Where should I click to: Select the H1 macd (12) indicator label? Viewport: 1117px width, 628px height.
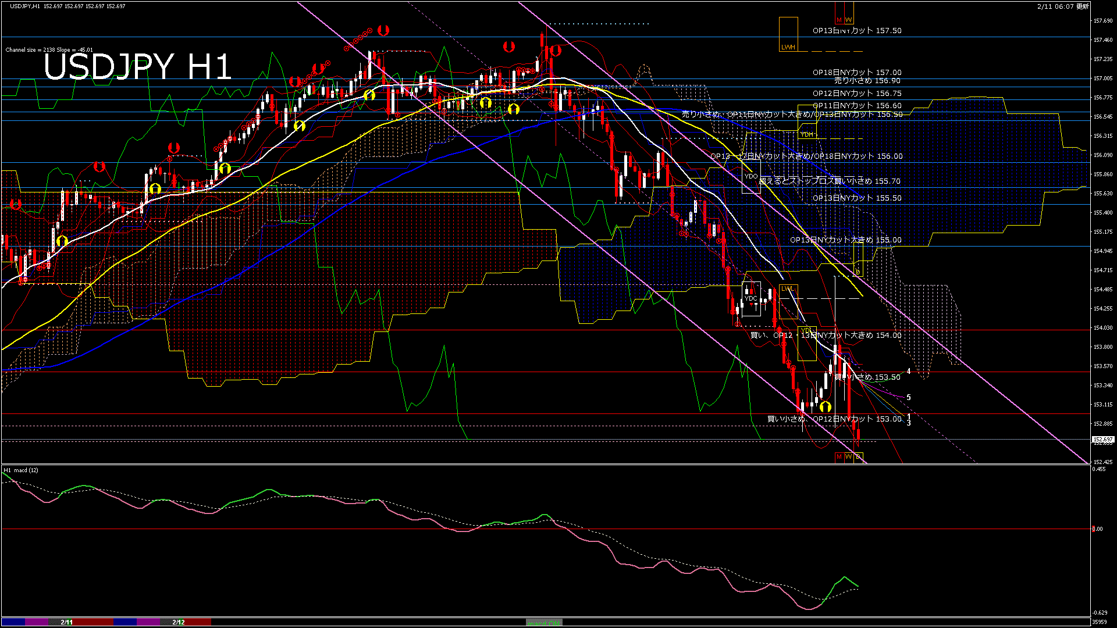click(21, 470)
